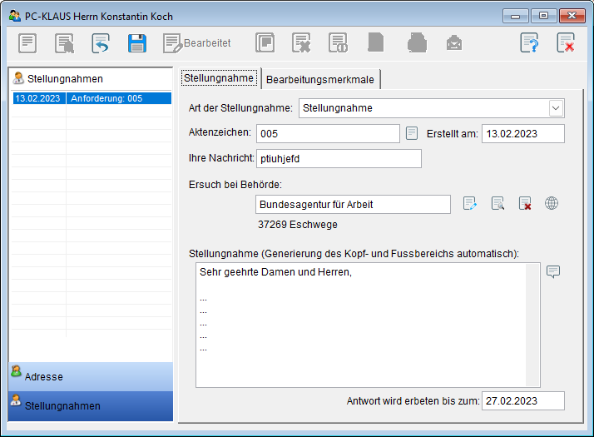Expand the Art der Stellungnahme dropdown
The height and width of the screenshot is (437, 594).
tap(556, 107)
